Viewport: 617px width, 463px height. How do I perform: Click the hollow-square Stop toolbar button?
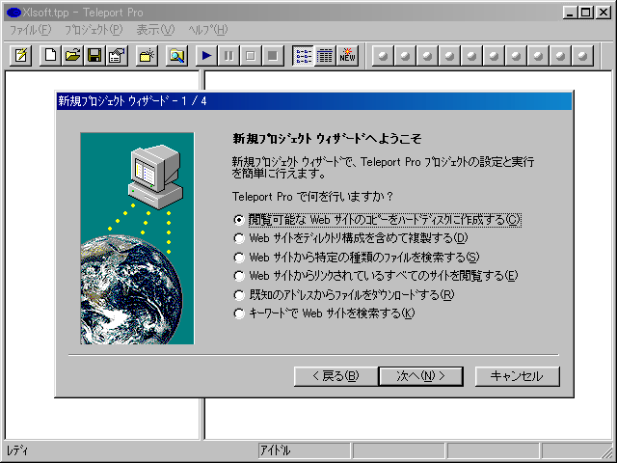[x=251, y=56]
